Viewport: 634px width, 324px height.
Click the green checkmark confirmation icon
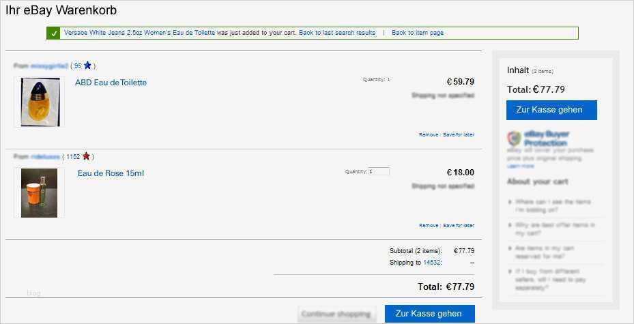(x=54, y=33)
